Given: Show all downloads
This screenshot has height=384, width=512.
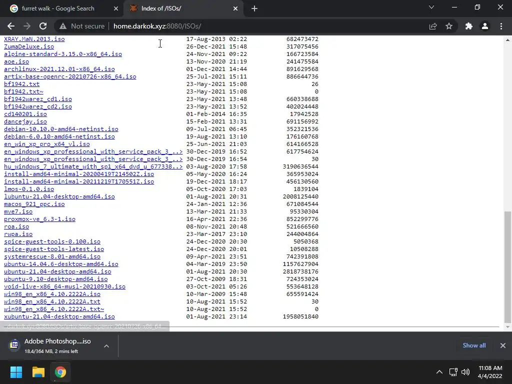Looking at the screenshot, I should point(474,345).
